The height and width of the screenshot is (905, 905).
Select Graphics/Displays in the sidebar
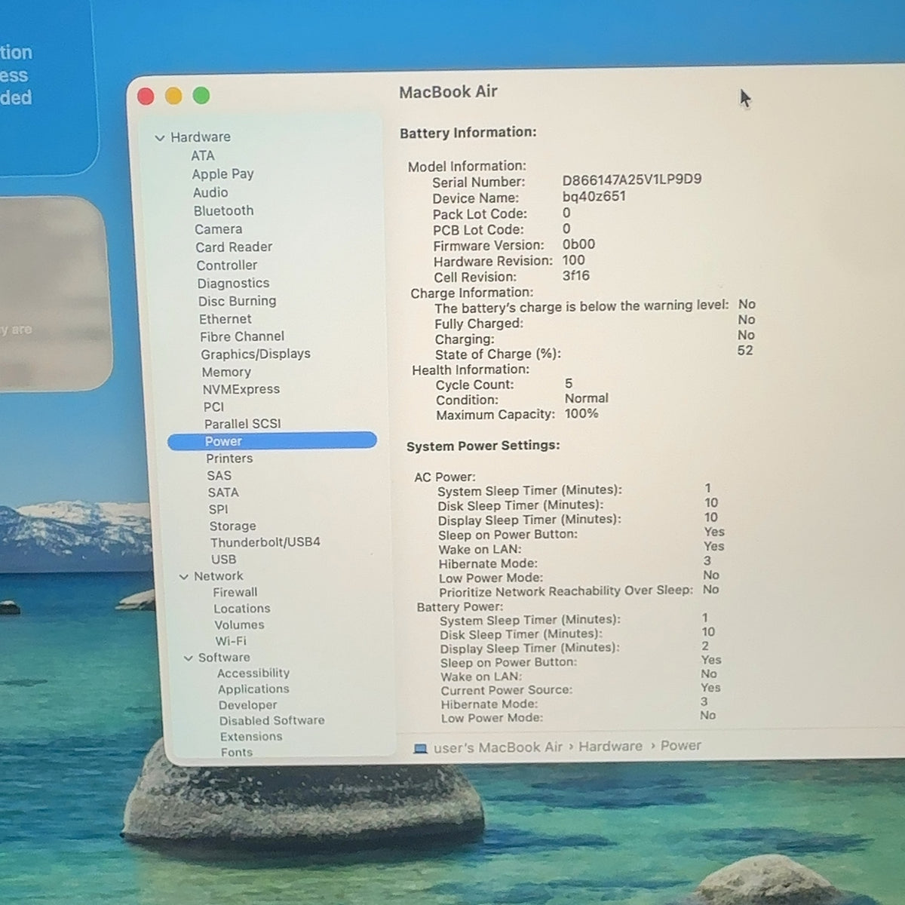tap(256, 354)
